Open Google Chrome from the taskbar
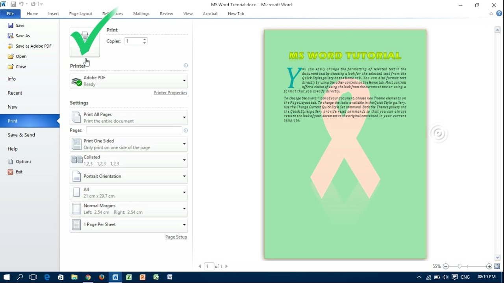Image resolution: width=504 pixels, height=283 pixels. click(x=88, y=277)
